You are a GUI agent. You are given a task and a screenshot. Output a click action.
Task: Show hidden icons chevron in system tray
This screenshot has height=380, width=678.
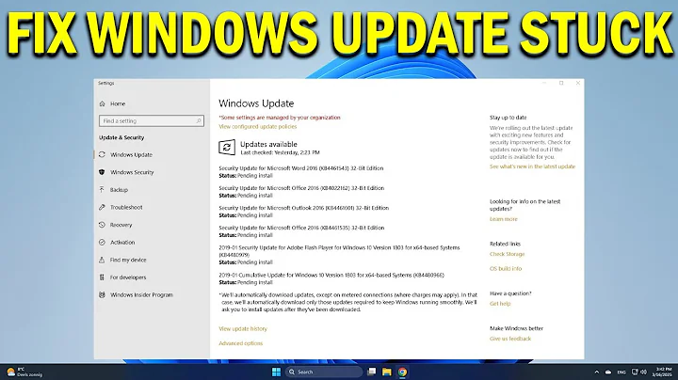pos(597,372)
